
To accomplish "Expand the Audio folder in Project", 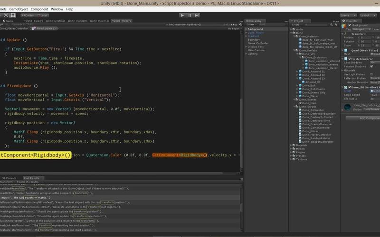I will tap(292, 29).
